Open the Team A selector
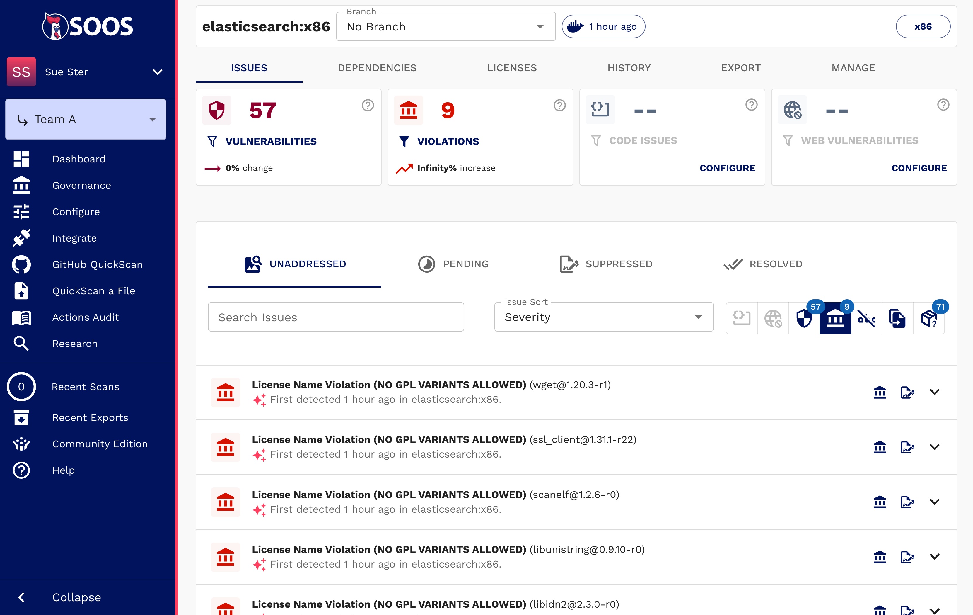973x615 pixels. [86, 119]
